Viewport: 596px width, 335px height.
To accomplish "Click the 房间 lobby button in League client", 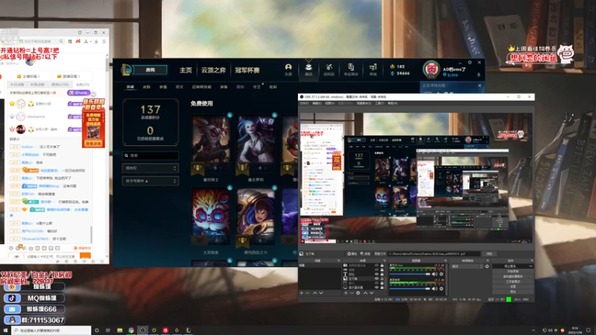I will [x=150, y=70].
